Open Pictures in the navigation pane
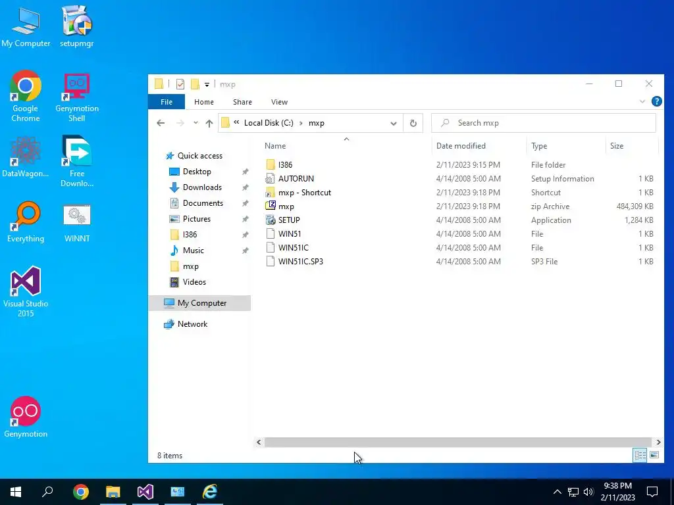The width and height of the screenshot is (674, 505). pos(196,219)
